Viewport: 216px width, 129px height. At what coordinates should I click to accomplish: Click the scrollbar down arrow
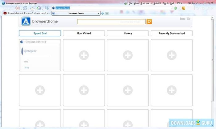tap(212, 125)
